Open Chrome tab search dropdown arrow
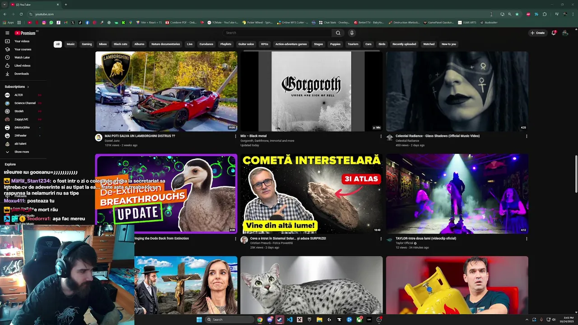This screenshot has width=578, height=325. point(5,5)
